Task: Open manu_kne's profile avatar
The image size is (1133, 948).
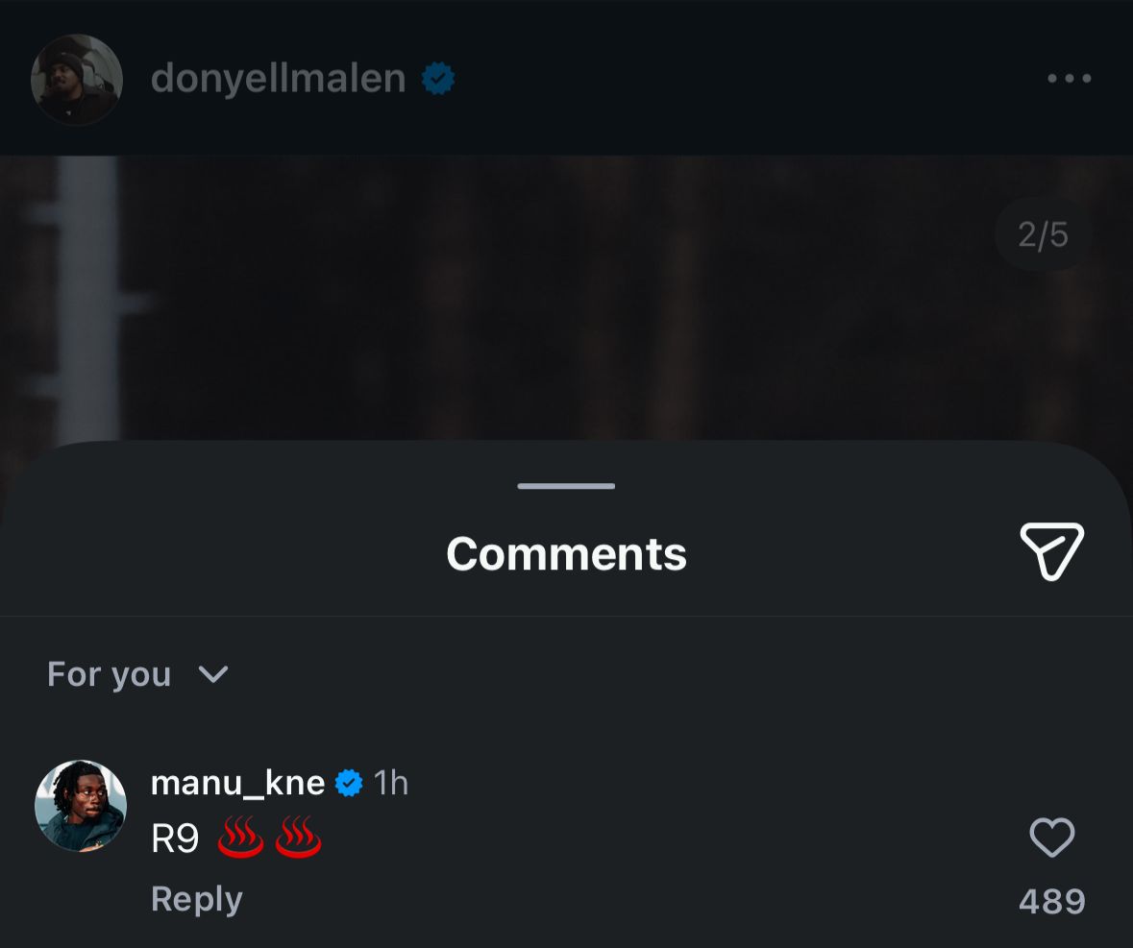Action: click(x=81, y=806)
